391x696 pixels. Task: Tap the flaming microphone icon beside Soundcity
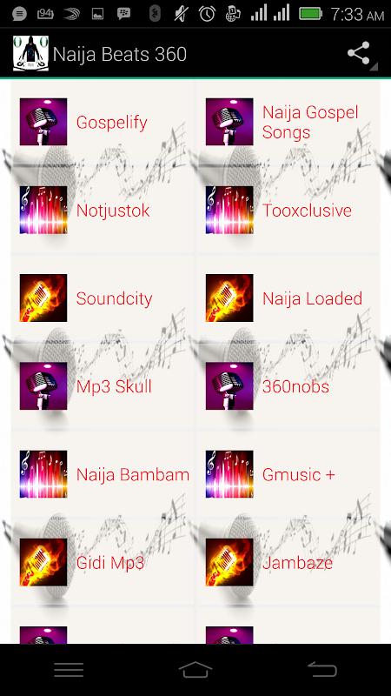(x=43, y=298)
